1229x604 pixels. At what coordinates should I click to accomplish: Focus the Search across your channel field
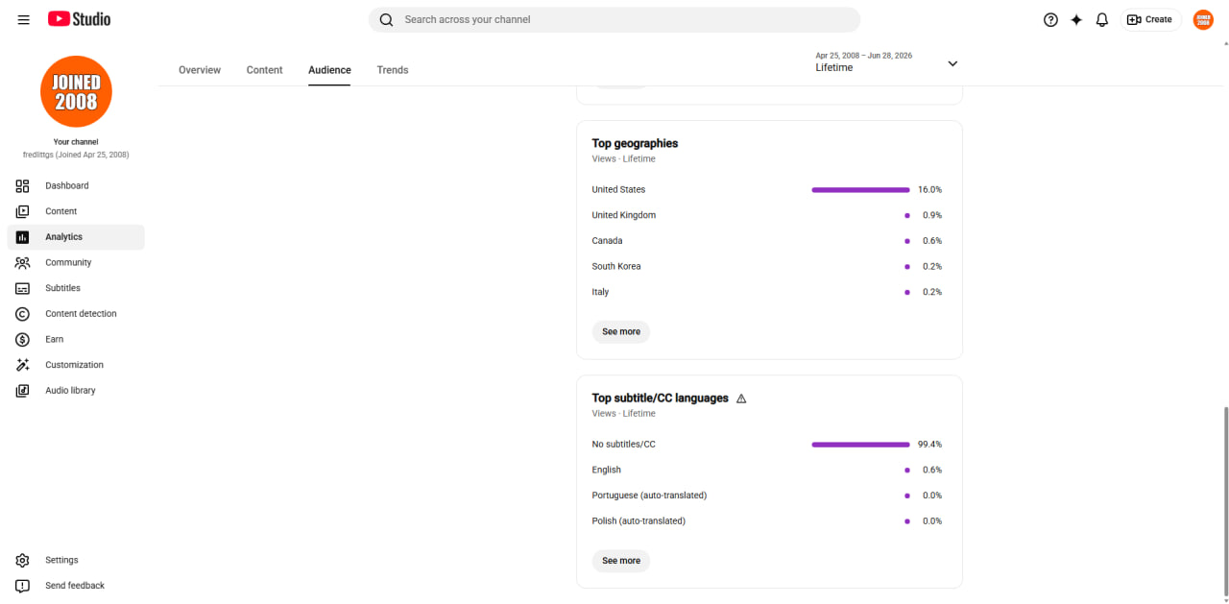(614, 19)
